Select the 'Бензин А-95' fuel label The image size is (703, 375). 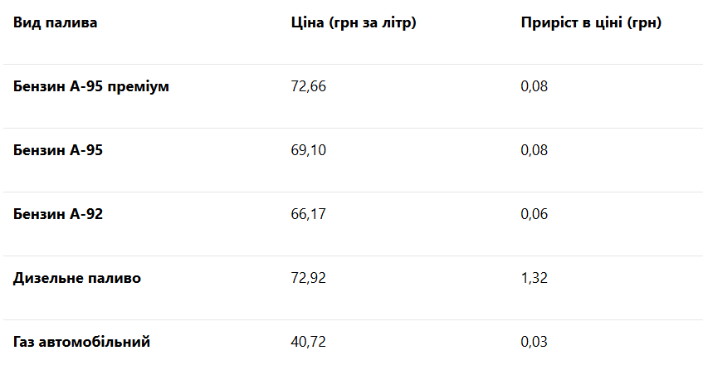pos(58,150)
